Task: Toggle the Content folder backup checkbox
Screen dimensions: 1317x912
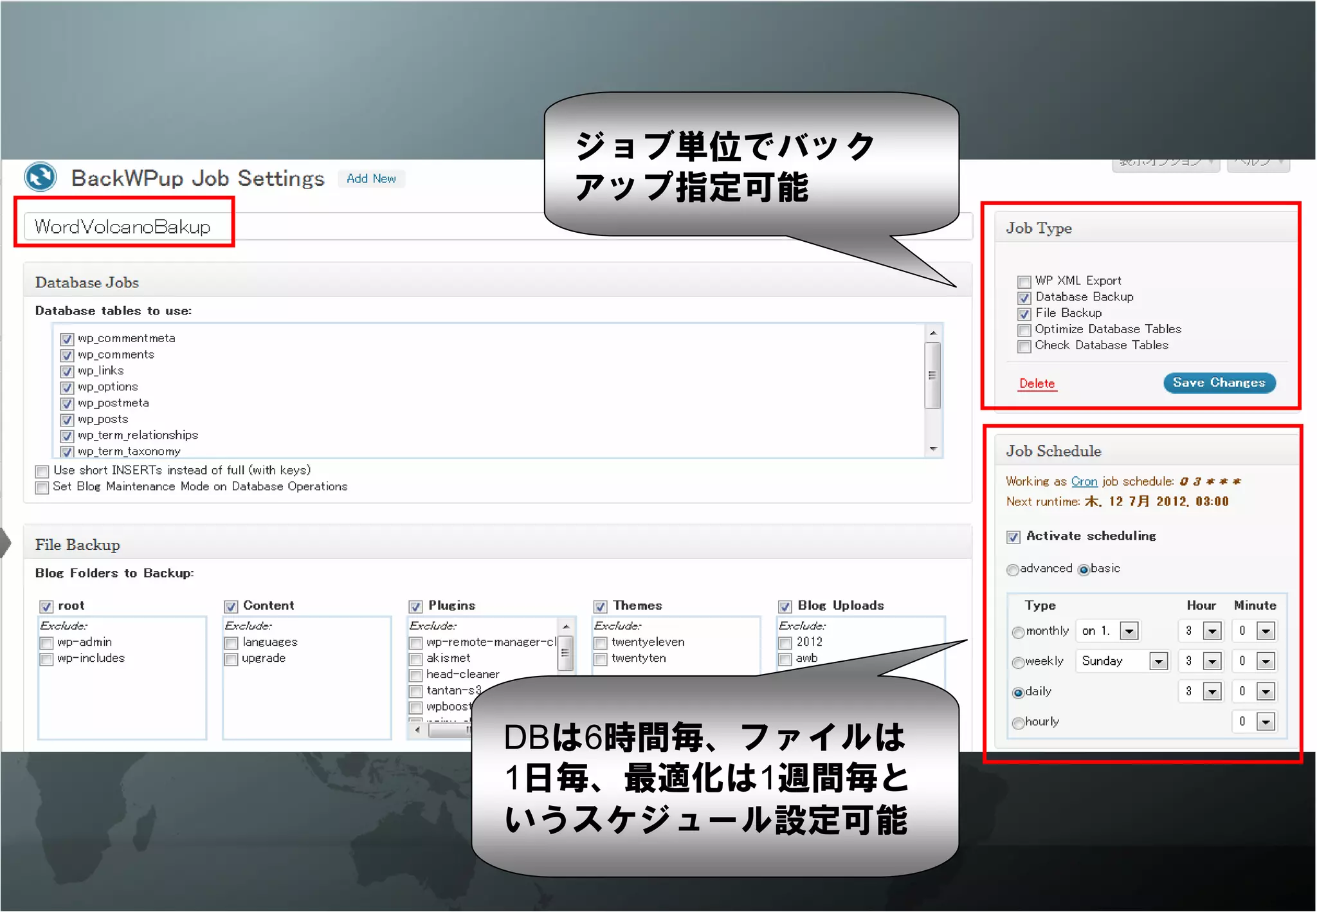Action: 231,606
